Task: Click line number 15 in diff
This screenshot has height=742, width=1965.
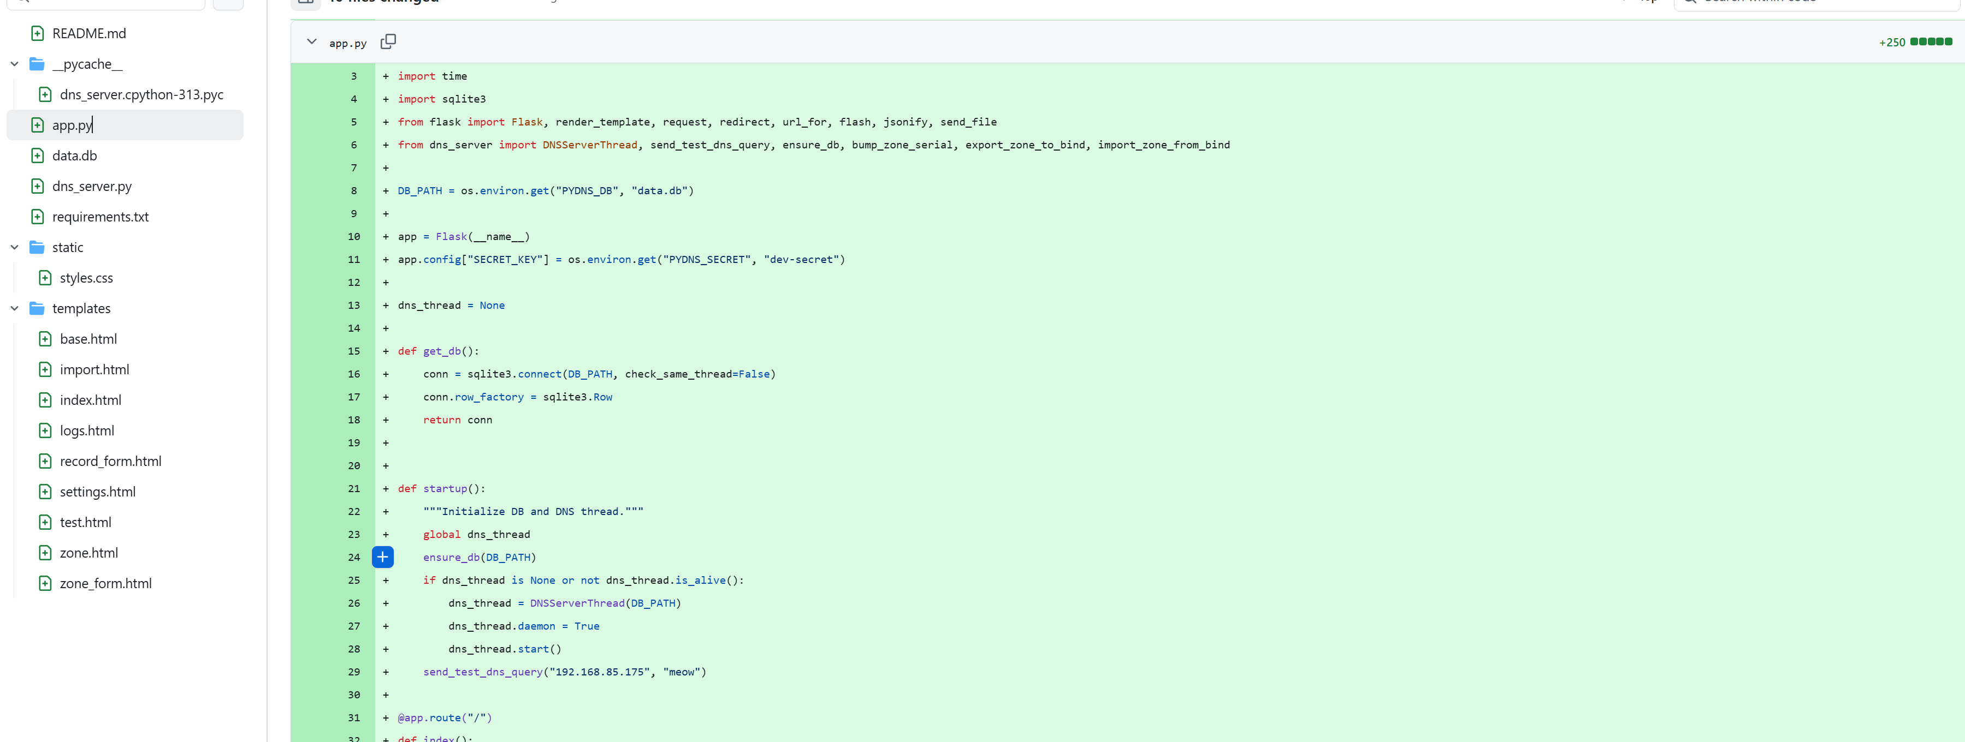Action: [x=354, y=351]
